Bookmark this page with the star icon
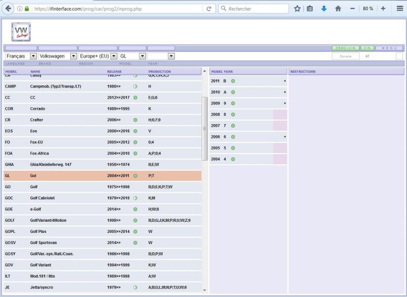407x297 pixels. 297,9
